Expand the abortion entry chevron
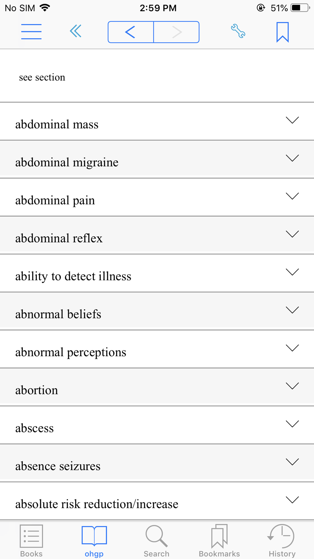This screenshot has width=314, height=559. [x=292, y=386]
